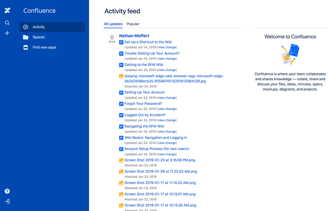Click image icon beside Screen Shot 11.14.33 AM
This screenshot has height=211, width=332.
121,183
